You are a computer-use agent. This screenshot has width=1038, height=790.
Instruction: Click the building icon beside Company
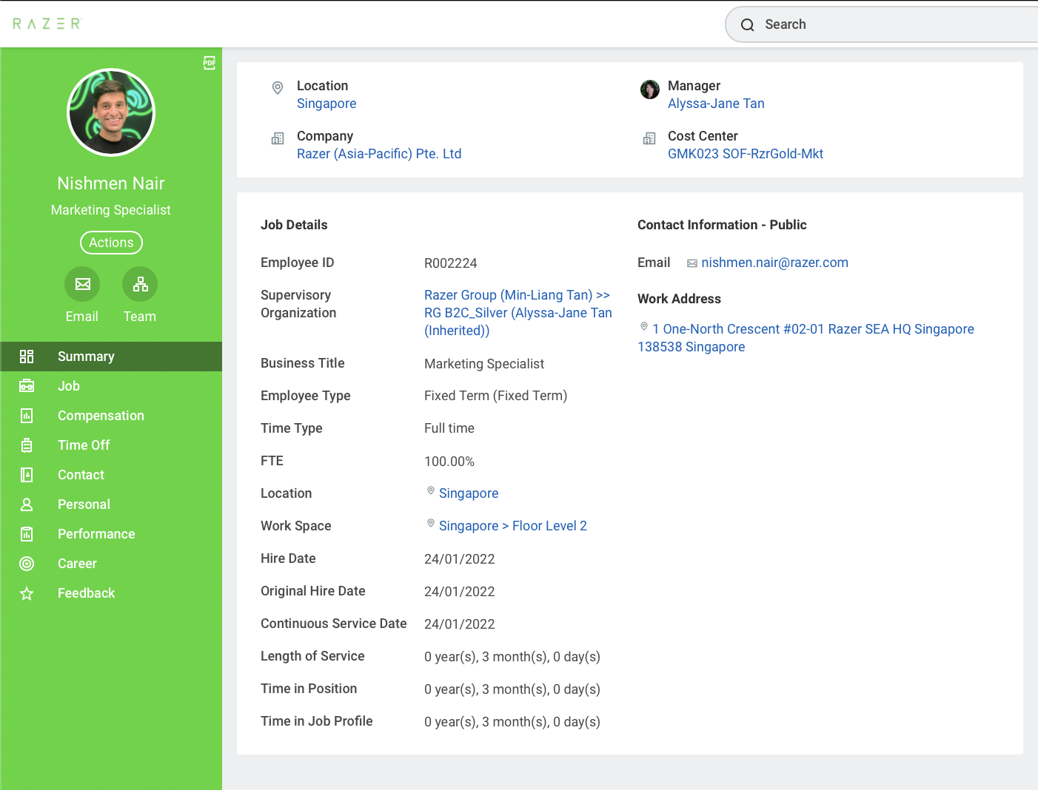point(278,138)
